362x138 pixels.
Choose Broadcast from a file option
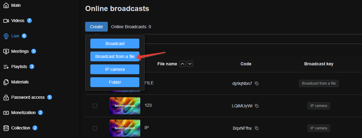(115, 56)
